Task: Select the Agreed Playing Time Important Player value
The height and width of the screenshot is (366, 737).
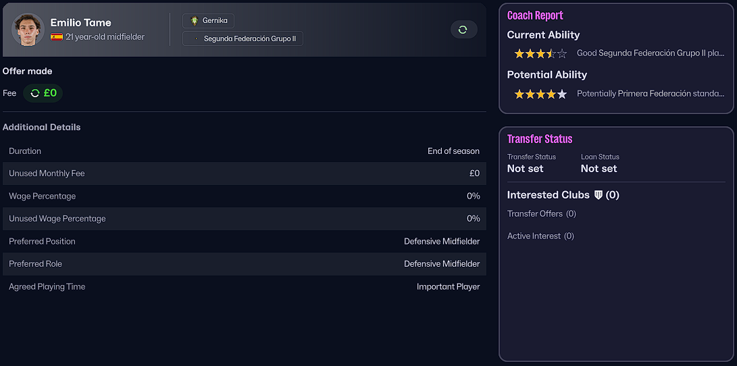Action: (448, 287)
